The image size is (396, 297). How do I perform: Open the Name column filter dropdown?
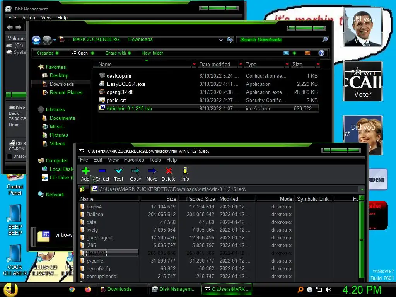pos(194,65)
